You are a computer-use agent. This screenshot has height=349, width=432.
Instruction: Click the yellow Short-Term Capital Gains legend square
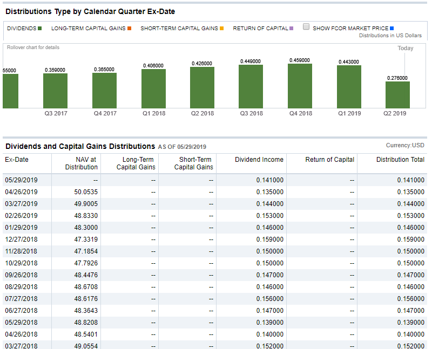click(222, 29)
